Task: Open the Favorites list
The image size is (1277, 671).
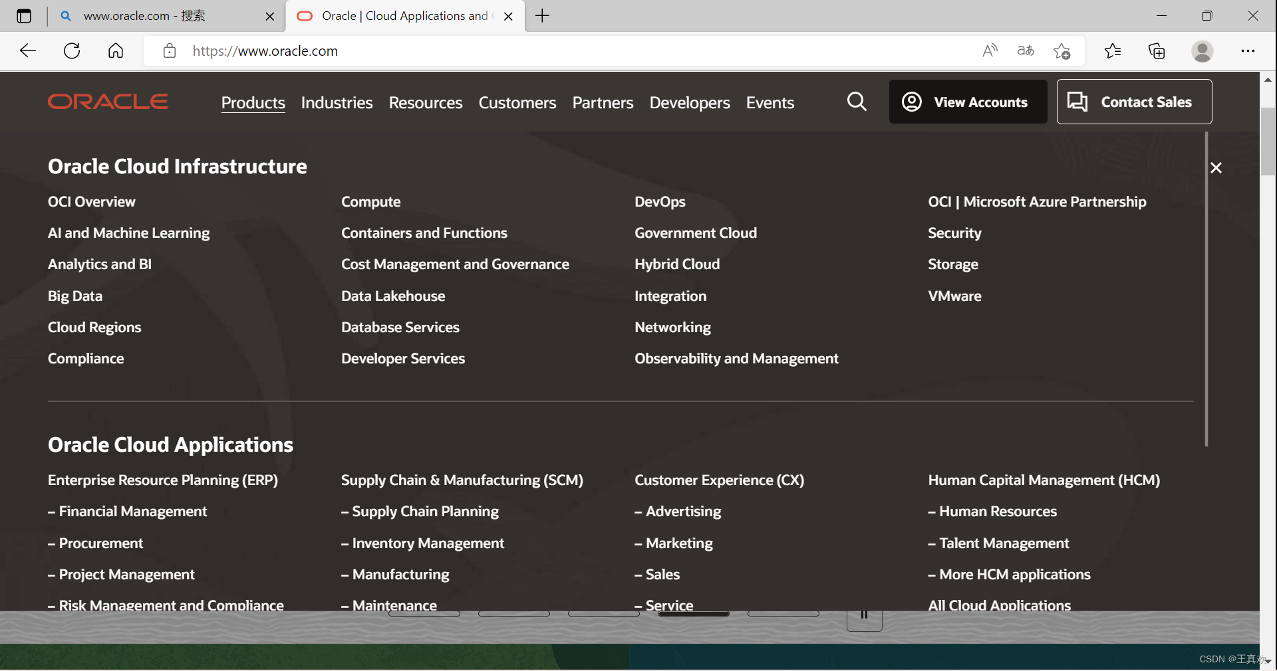Action: coord(1113,51)
